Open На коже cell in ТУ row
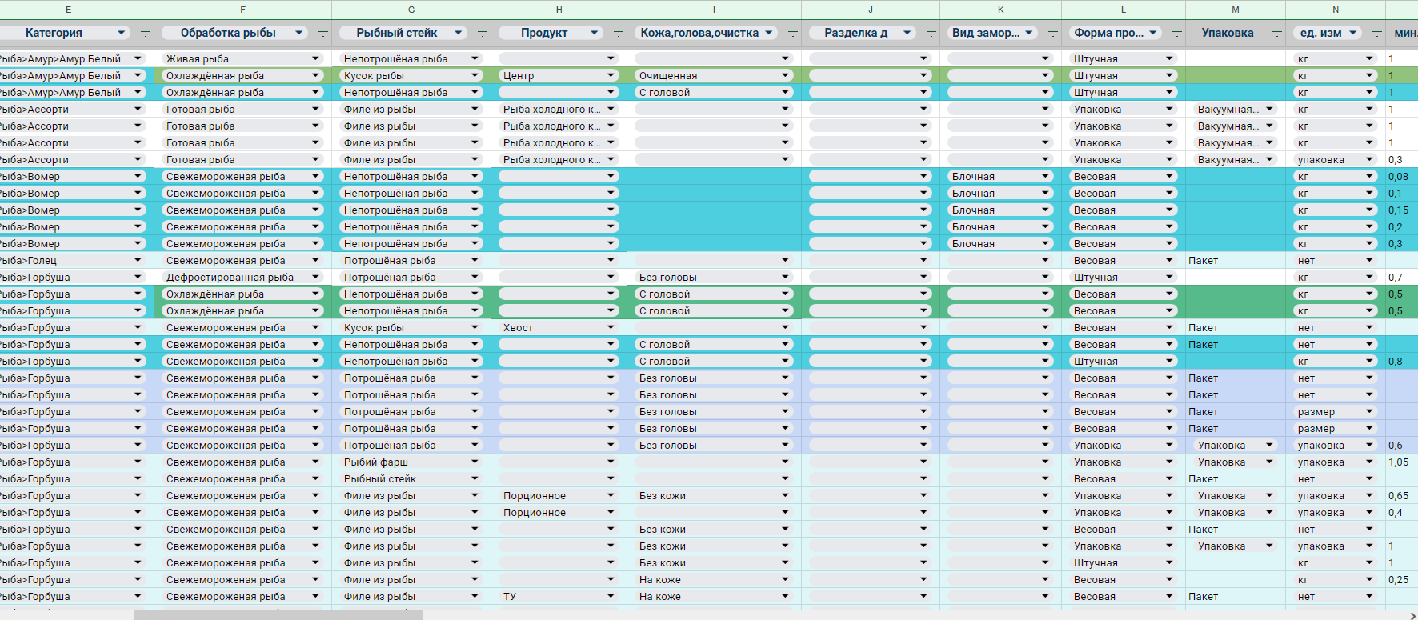Image resolution: width=1418 pixels, height=620 pixels. pyautogui.click(x=714, y=596)
